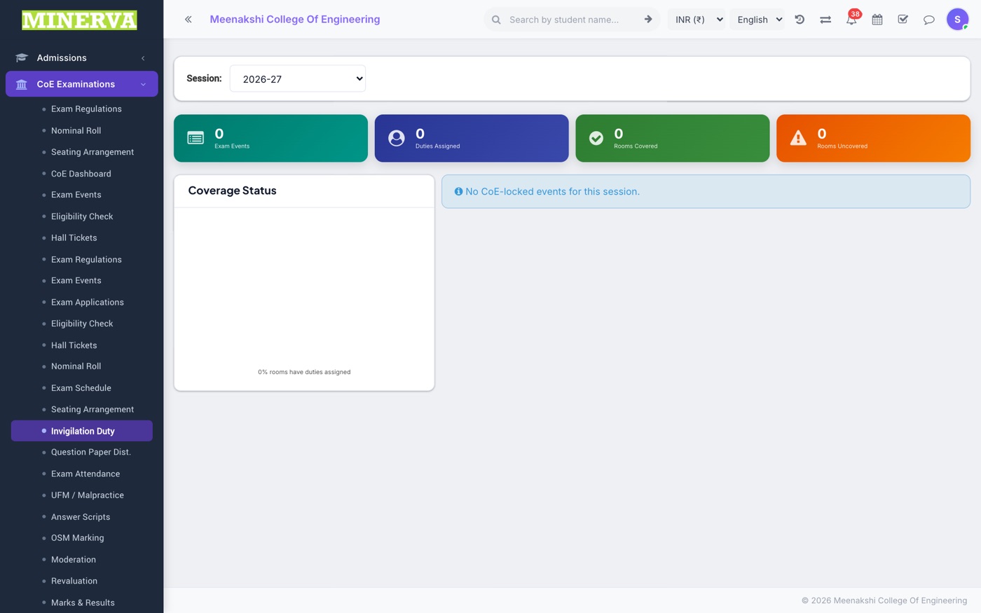Open Question Paper Dist. page
This screenshot has height=613, width=981.
tap(91, 452)
